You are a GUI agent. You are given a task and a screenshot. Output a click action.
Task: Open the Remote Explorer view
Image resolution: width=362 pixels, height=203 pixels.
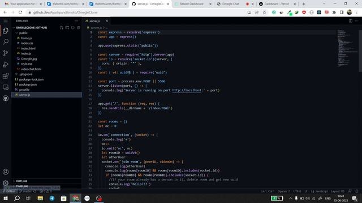6,87
